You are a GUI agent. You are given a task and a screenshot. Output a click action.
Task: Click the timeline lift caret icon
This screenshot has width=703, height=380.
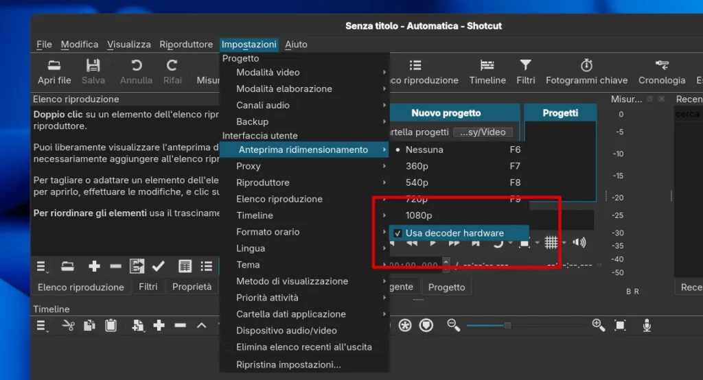coord(202,326)
